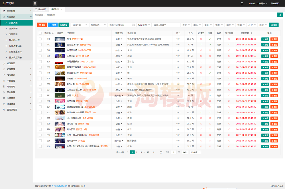The height and width of the screenshot is (189, 285).
Task: Tick the checkbox for video ID 90
Action: (x=40, y=39)
